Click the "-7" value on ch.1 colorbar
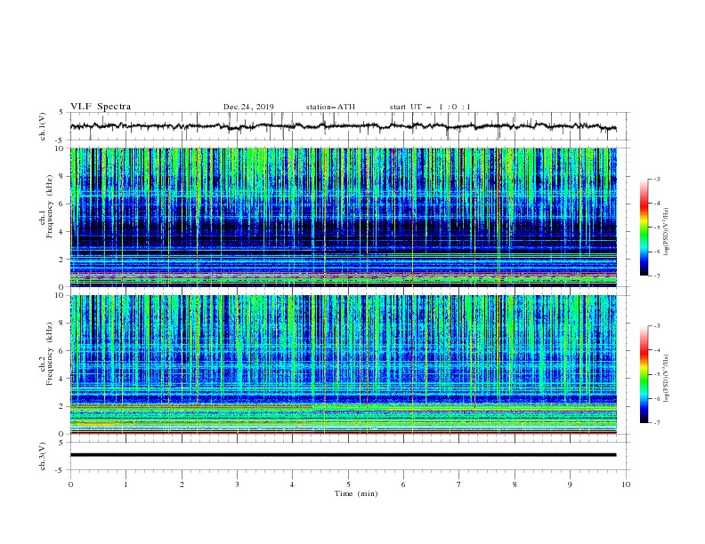 coord(656,276)
